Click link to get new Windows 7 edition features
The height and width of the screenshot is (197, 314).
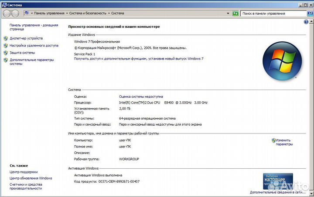[x=139, y=59]
